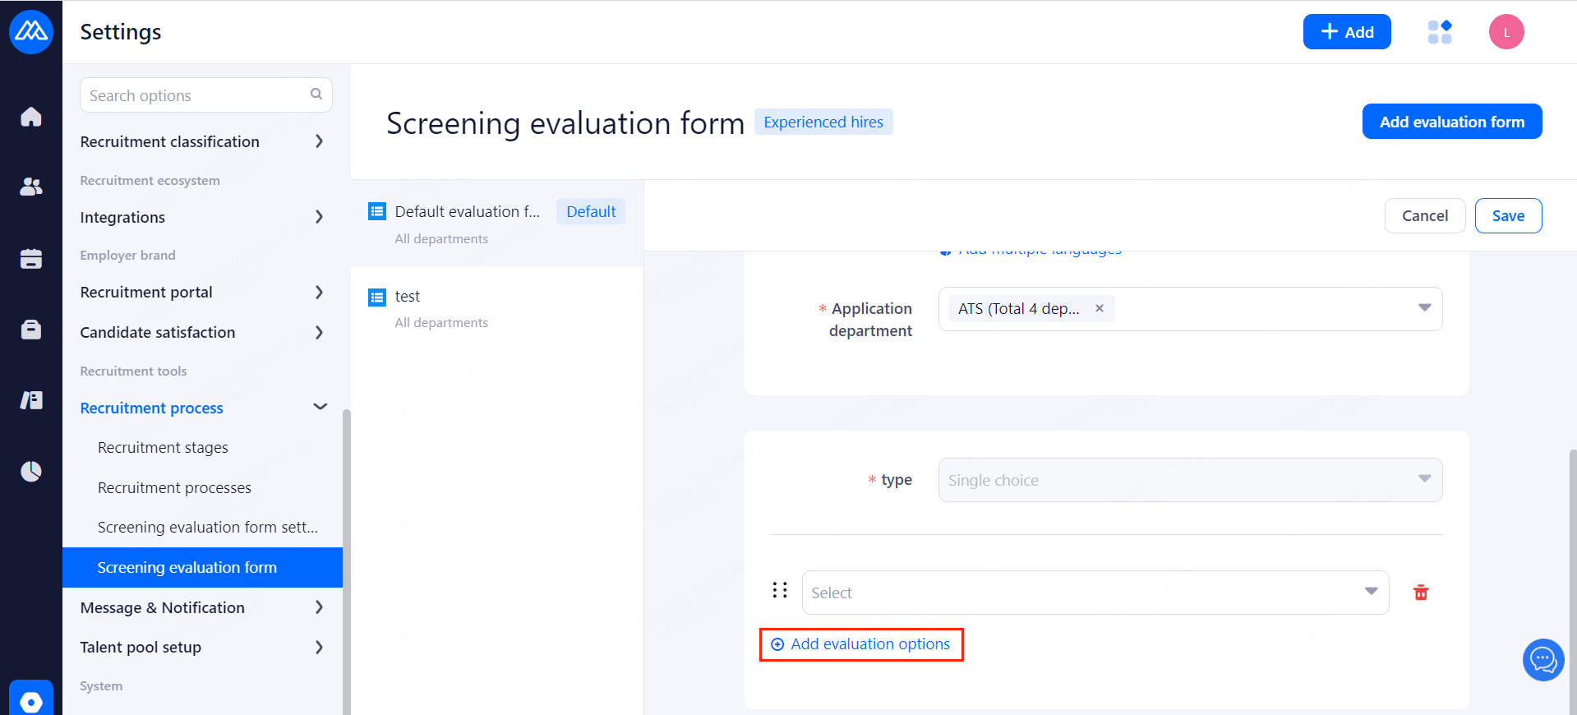Open the Application department dropdown
Screen dimensions: 1577x715
(1424, 308)
